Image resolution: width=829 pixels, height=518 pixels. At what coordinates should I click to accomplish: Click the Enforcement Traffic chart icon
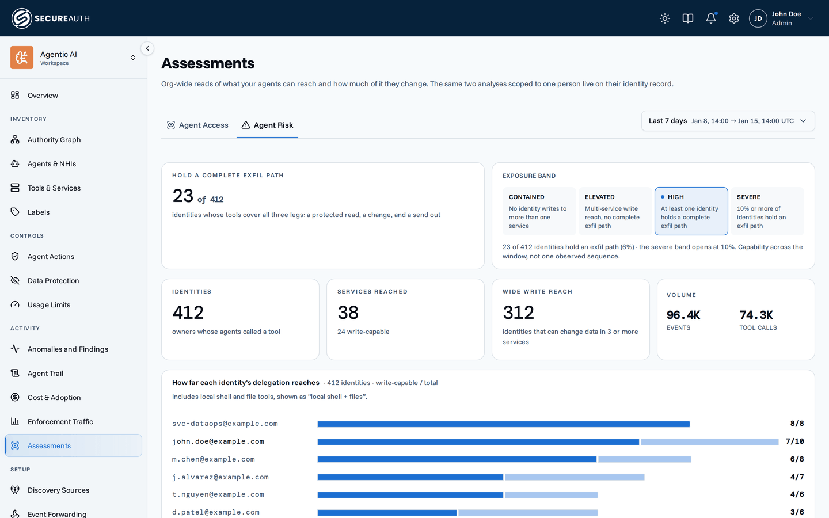pos(15,421)
